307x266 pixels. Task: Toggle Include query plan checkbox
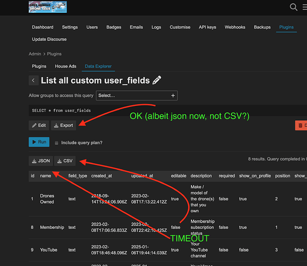[56, 143]
